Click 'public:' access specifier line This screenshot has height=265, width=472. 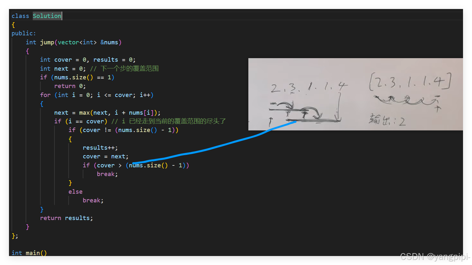pos(24,33)
